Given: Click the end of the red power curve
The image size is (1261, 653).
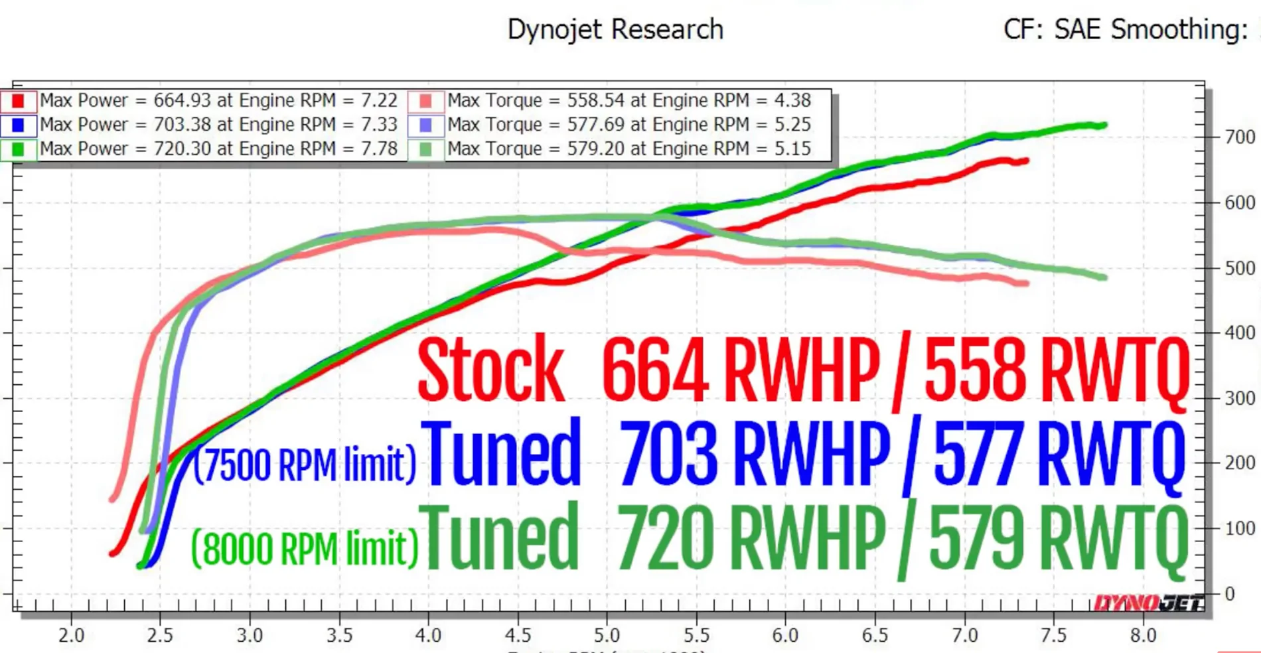Looking at the screenshot, I should coord(1025,161).
